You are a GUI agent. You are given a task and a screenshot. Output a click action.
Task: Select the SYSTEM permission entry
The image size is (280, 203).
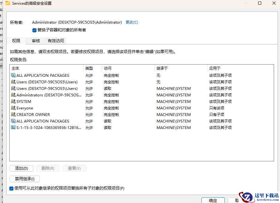24,101
